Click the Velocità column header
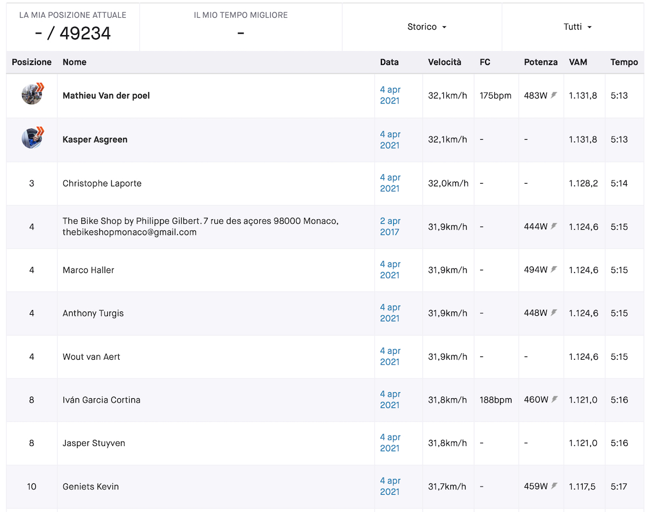Viewport: 651px width, 512px height. (444, 62)
